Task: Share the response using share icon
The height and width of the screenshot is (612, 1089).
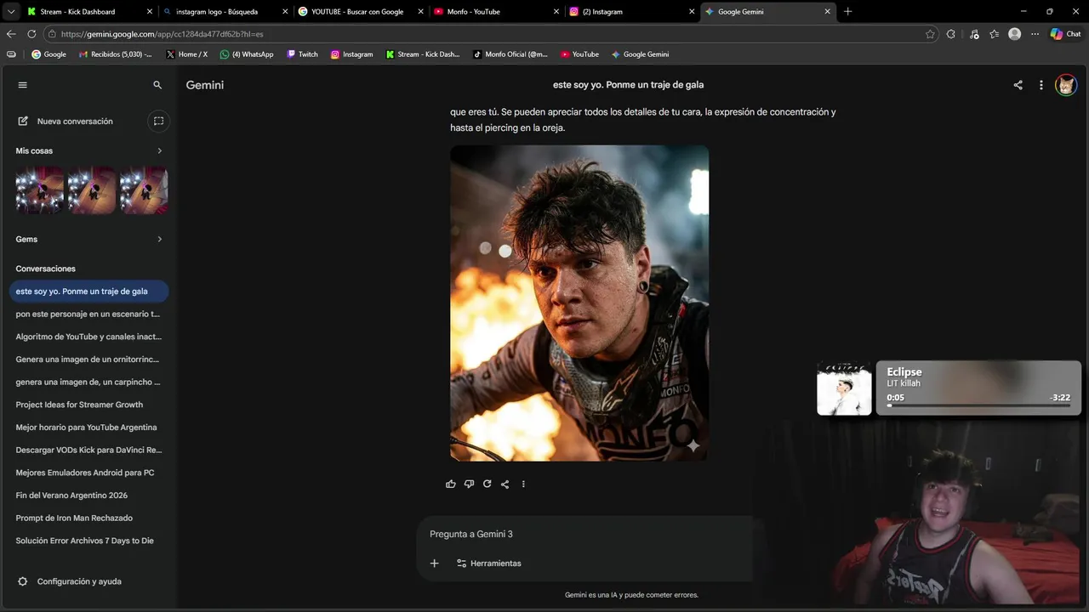Action: (x=505, y=484)
